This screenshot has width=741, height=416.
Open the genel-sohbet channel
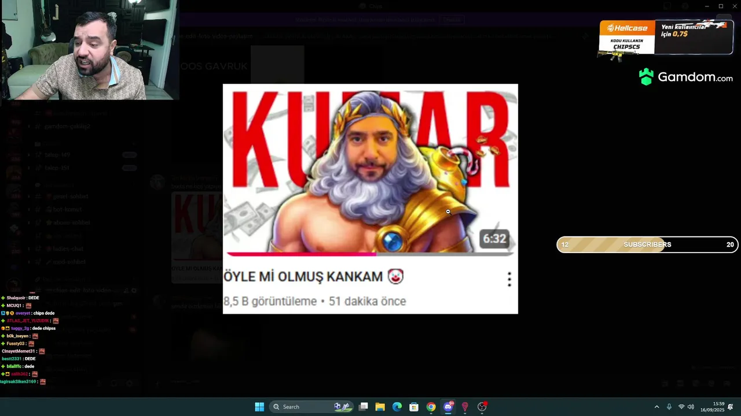(71, 196)
